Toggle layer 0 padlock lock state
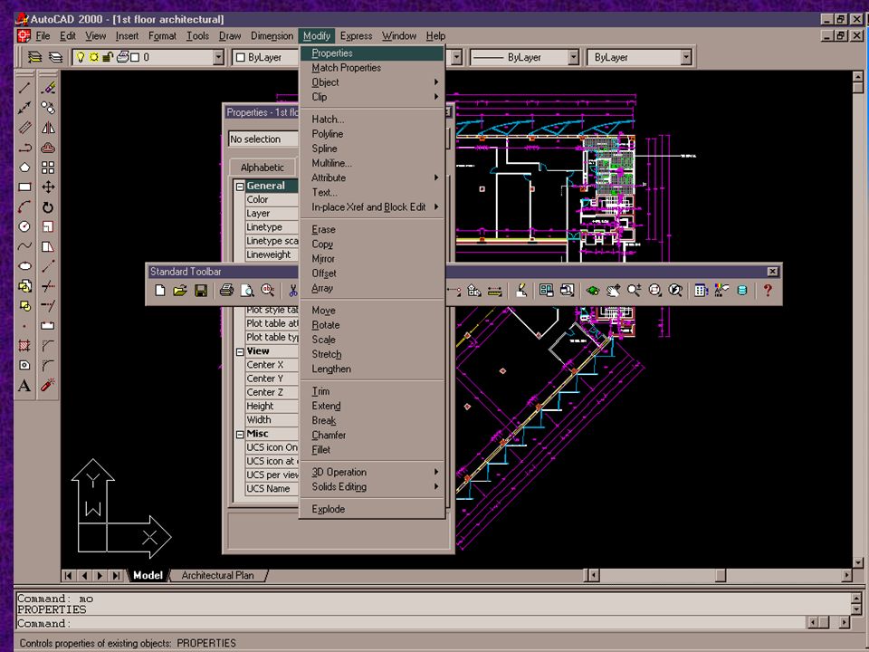 (108, 56)
